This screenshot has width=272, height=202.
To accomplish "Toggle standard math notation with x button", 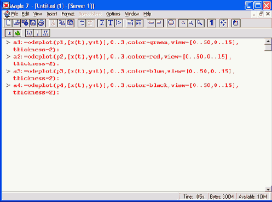I will [x=9, y=33].
